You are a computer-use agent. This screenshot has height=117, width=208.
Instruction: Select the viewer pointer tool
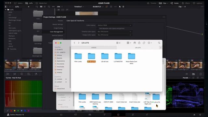point(120,6)
